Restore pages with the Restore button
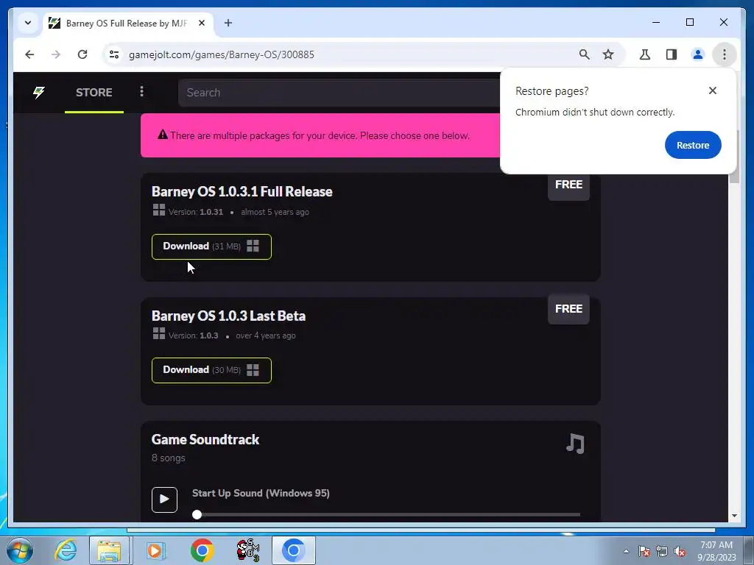The height and width of the screenshot is (565, 754). point(692,145)
